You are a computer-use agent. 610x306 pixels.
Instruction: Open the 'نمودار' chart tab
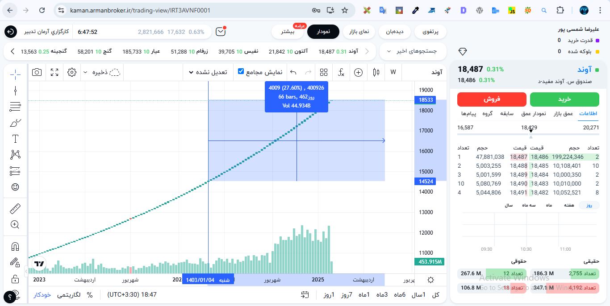(x=323, y=32)
